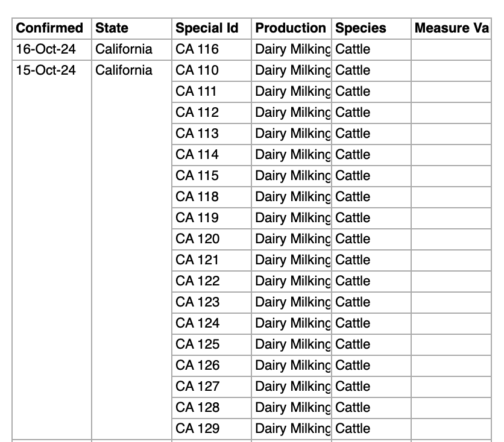
Task: Click the Production column header
Action: click(291, 28)
